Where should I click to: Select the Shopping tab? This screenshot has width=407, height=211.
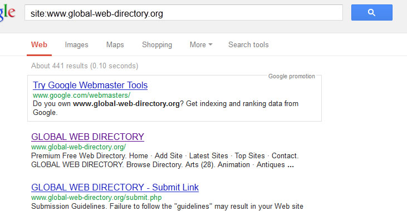click(x=157, y=44)
